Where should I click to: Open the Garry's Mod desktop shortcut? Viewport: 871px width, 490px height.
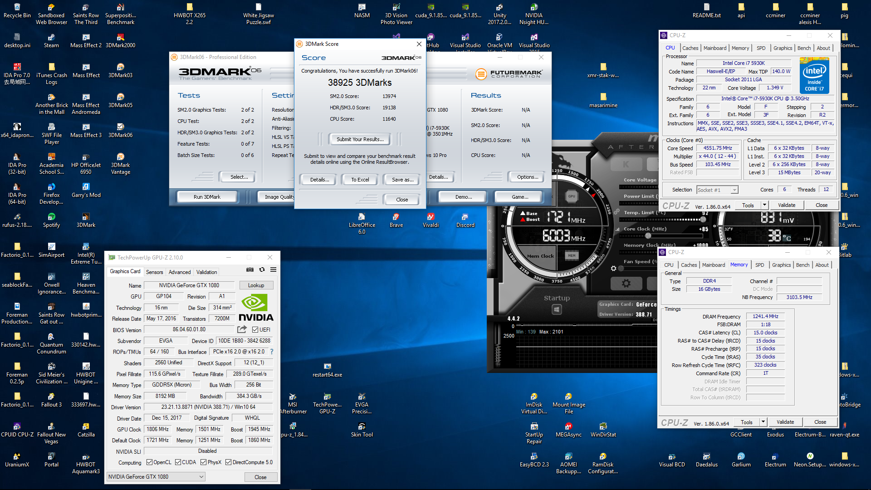point(86,191)
